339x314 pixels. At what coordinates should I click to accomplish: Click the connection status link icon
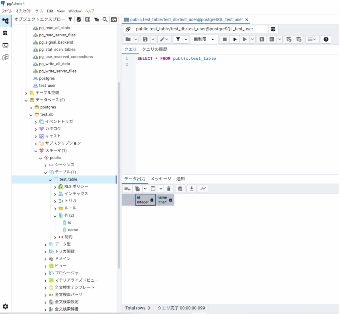pyautogui.click(x=128, y=29)
